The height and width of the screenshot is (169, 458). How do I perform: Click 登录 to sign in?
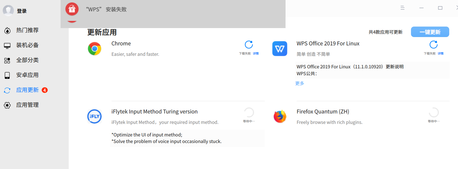pyautogui.click(x=22, y=11)
